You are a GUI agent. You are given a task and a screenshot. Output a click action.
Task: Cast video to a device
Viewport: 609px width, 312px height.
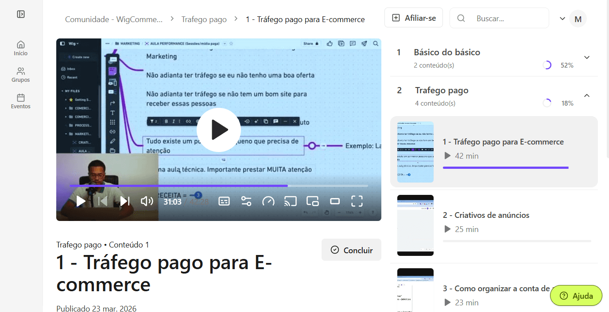tap(291, 201)
